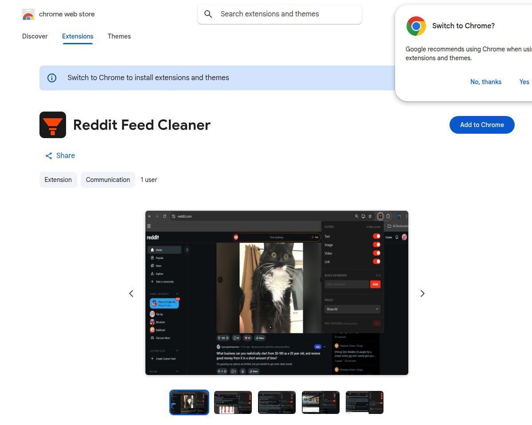Show next screenshot with right arrow

(x=422, y=294)
